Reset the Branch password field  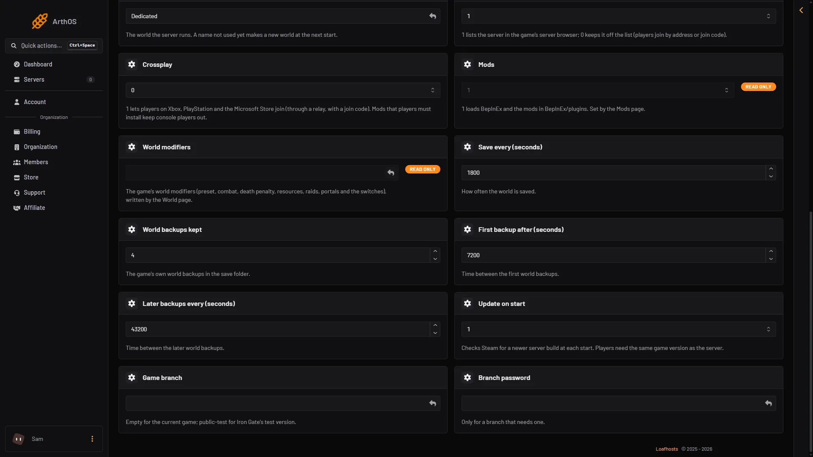tap(769, 403)
